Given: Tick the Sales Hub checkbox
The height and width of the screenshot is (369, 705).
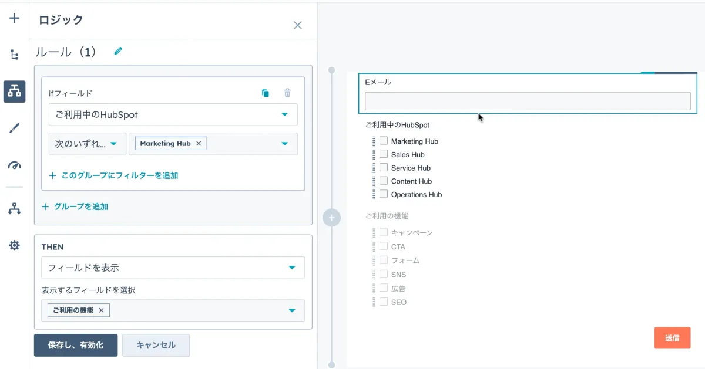Looking at the screenshot, I should (384, 154).
